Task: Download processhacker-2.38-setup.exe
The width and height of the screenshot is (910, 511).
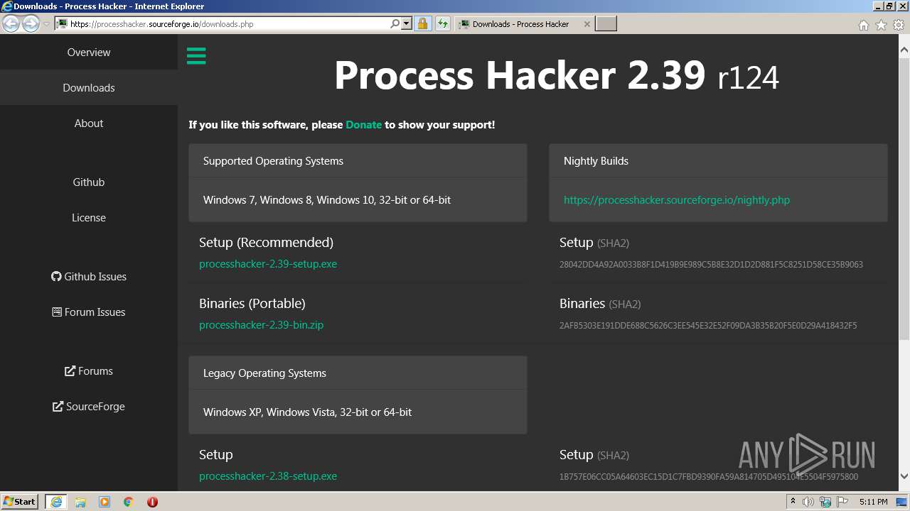Action: click(x=268, y=476)
